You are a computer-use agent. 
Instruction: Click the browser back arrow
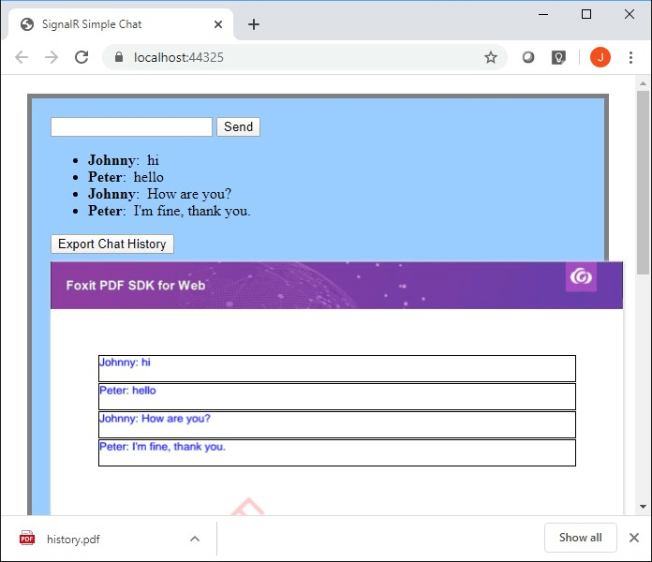(22, 57)
